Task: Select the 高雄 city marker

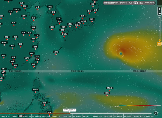Action: click(x=34, y=67)
